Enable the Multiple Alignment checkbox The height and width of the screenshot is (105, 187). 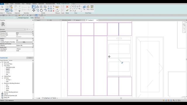coord(18,18)
